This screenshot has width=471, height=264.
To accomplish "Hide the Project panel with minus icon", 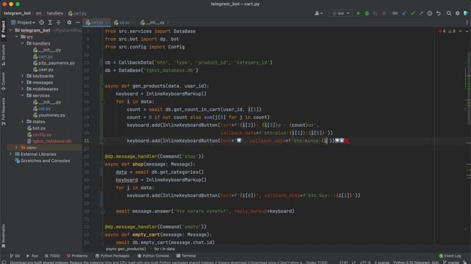I will (x=78, y=23).
